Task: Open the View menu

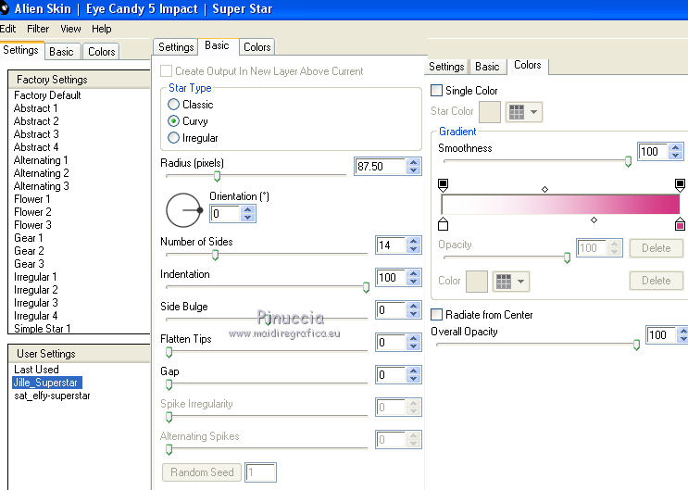Action: coord(70,29)
